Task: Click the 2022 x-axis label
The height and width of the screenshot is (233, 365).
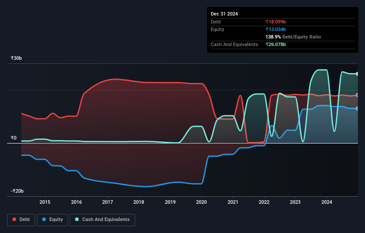Action: (264, 202)
